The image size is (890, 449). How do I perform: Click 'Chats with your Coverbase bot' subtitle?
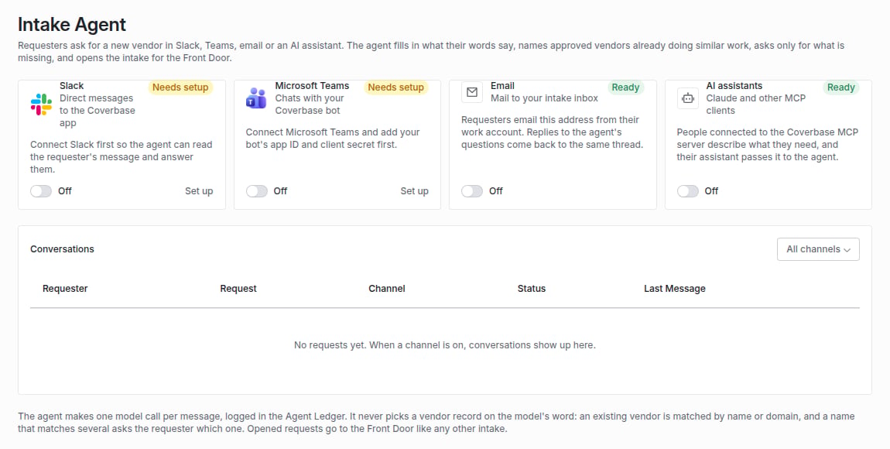pyautogui.click(x=310, y=105)
